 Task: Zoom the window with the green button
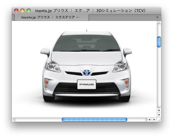tap(29, 11)
